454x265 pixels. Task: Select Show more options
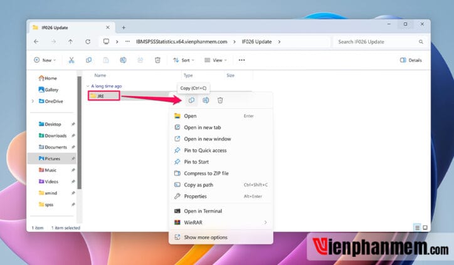pos(221,237)
